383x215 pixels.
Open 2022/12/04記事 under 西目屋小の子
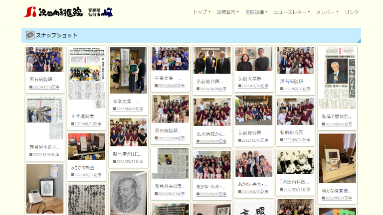(x=44, y=155)
